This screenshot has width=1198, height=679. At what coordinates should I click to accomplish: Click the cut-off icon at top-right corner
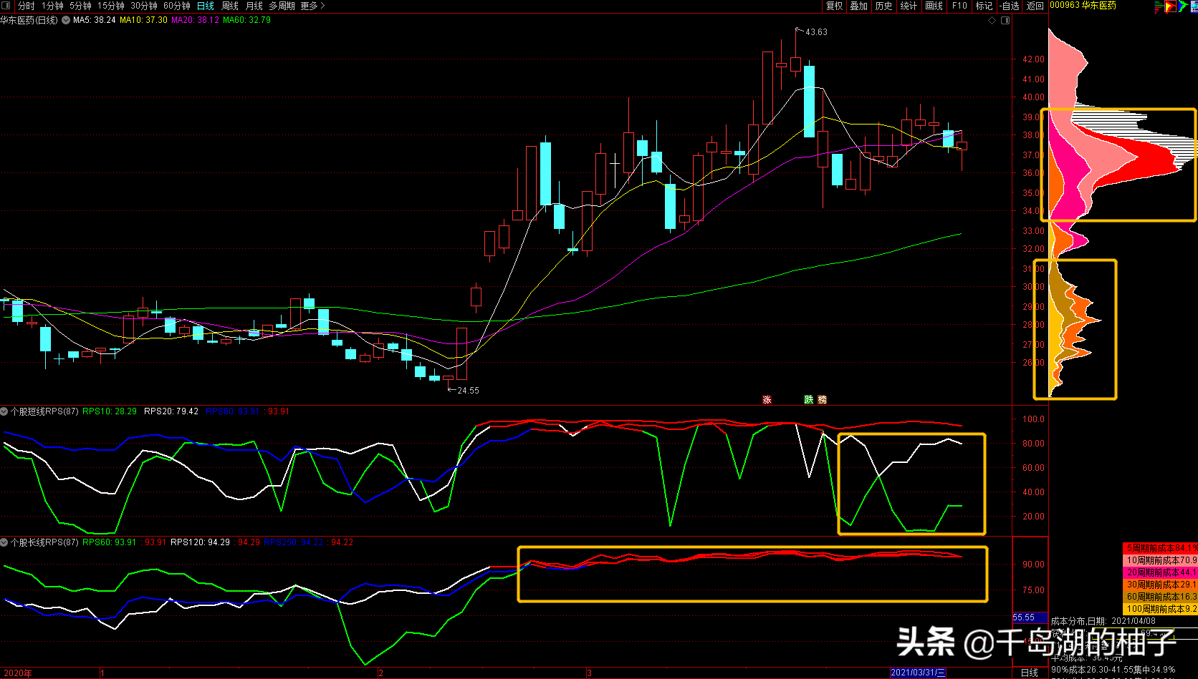coord(1194,6)
